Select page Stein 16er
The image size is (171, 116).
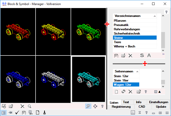126,80
